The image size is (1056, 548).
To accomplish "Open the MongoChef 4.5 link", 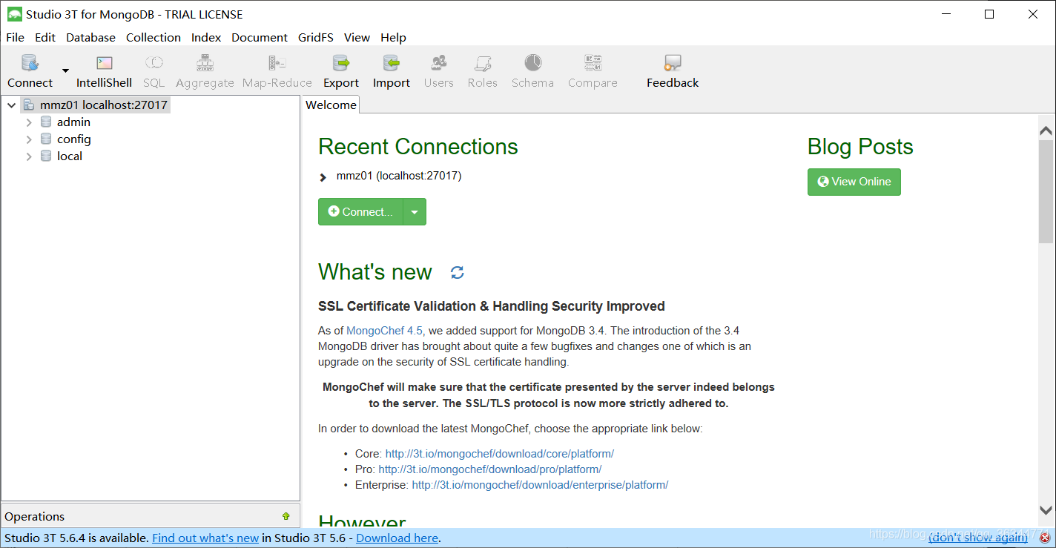I will (x=384, y=331).
